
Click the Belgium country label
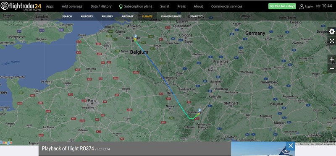(139, 52)
